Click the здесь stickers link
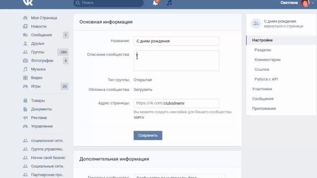Image resolution: width=317 pixels, height=178 pixels. 139,117
